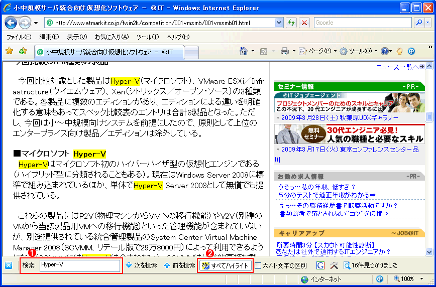The width and height of the screenshot is (436, 287).
Task: Click the Google search box
Action: 363,23
